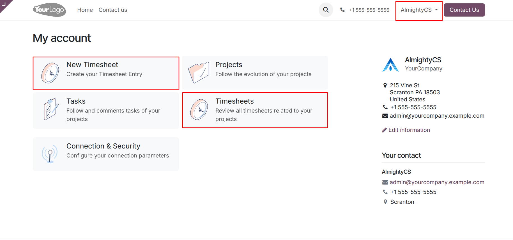The width and height of the screenshot is (513, 240).
Task: Click the New Timesheet clock icon
Action: click(50, 73)
